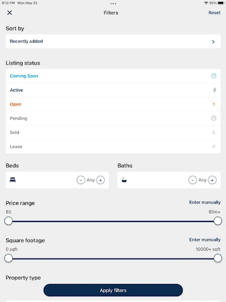This screenshot has height=302, width=226.
Task: Close the Filters screen with X
Action: pos(10,13)
